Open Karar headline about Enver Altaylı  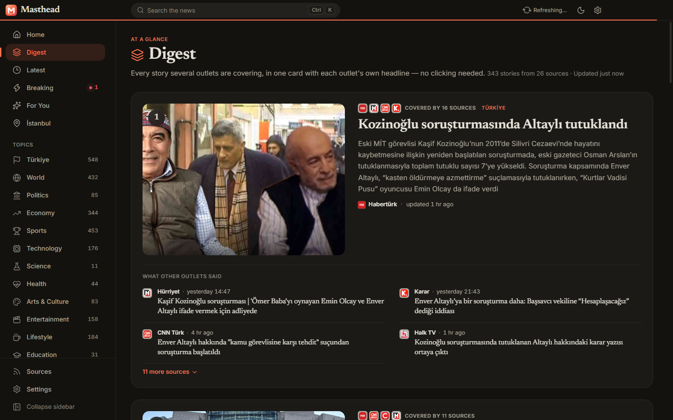[522, 306]
